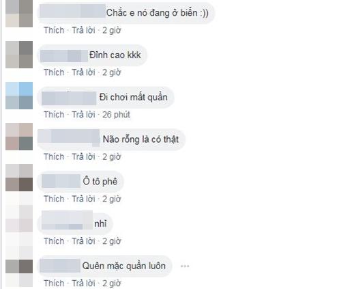Like the comment ending with 'nhỉ'
Image resolution: width=341 pixels, height=289 pixels.
(54, 241)
